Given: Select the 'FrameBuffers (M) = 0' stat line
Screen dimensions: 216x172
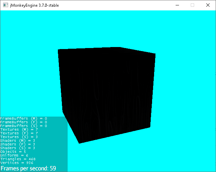Looking at the screenshot, I should pyautogui.click(x=24, y=119).
